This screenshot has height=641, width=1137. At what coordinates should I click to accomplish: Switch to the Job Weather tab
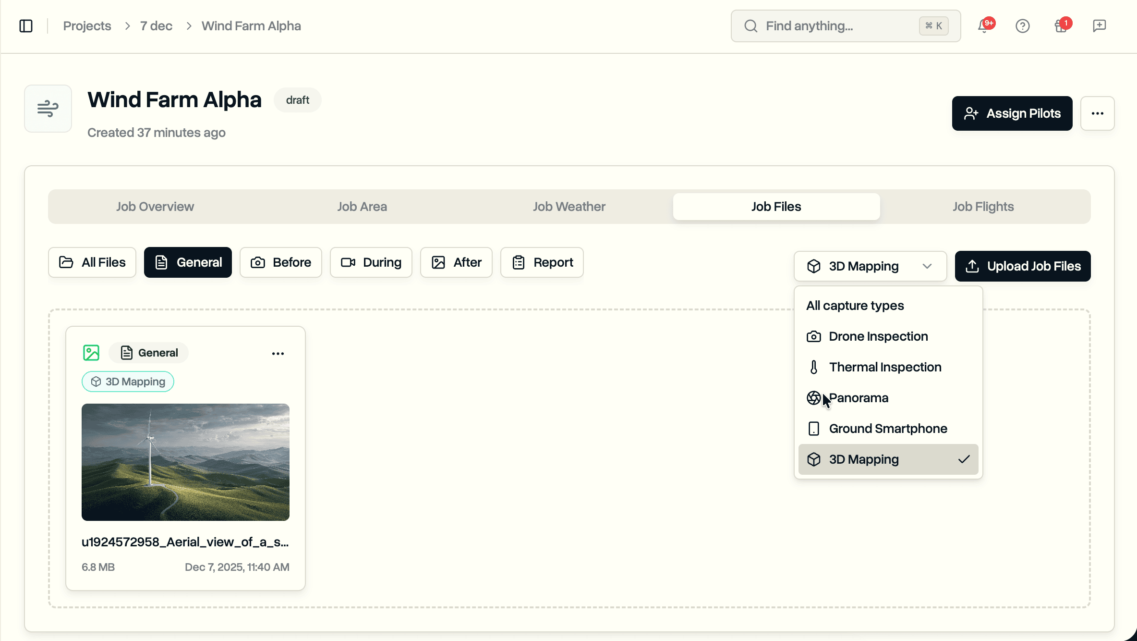point(568,206)
